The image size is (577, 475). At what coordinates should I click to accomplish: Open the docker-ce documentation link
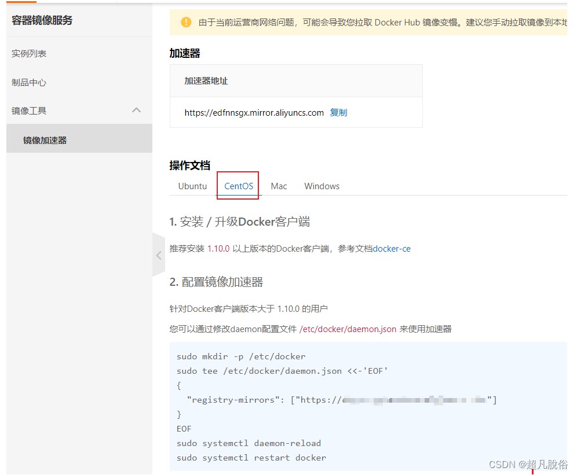pyautogui.click(x=392, y=249)
